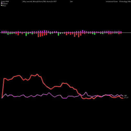
Task: Click the '17.17' price value label
Action: pyautogui.click(x=126, y=98)
